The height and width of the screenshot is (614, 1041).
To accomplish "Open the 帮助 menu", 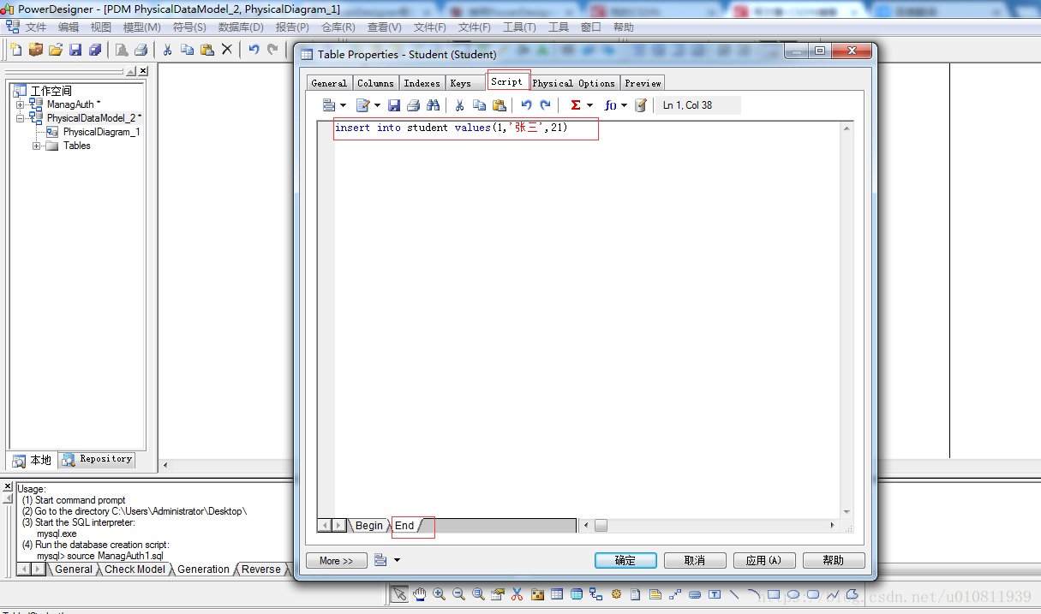I will click(x=624, y=27).
